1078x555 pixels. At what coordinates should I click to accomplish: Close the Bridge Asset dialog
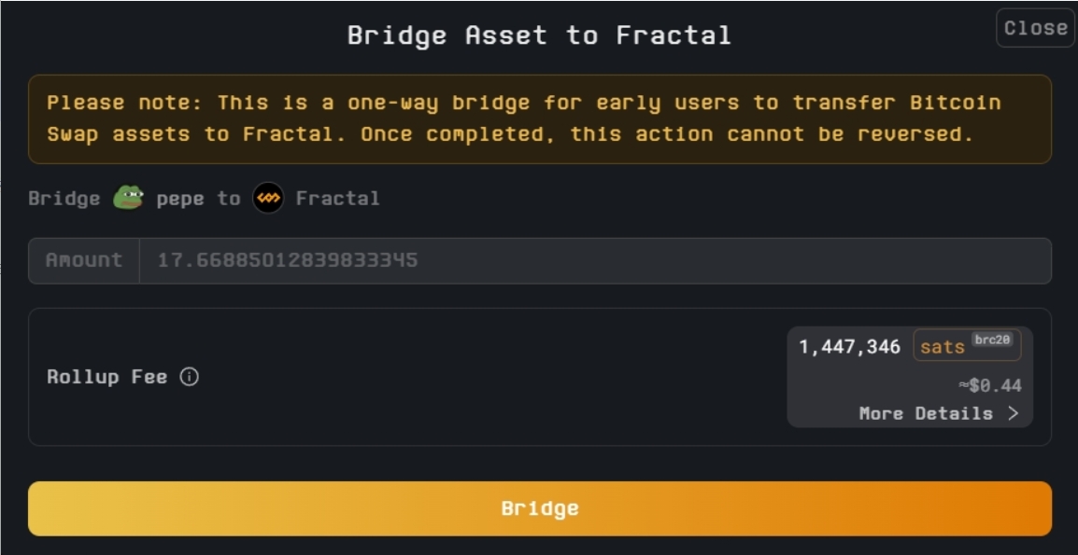pos(1035,28)
